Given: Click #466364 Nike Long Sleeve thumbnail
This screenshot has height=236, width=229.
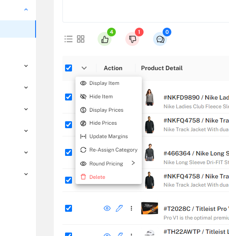Looking at the screenshot, I should point(149,152).
